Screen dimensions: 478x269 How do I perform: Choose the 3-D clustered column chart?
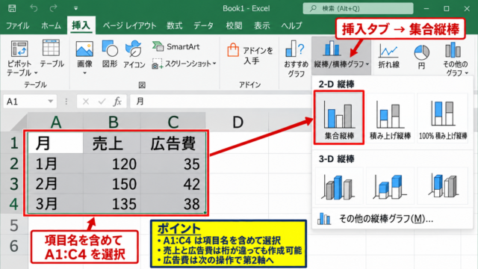339,186
